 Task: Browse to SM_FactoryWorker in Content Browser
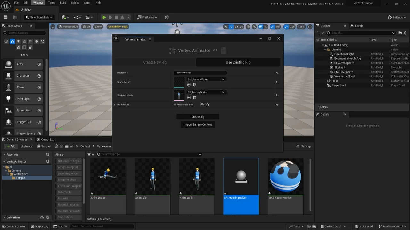pyautogui.click(x=194, y=85)
